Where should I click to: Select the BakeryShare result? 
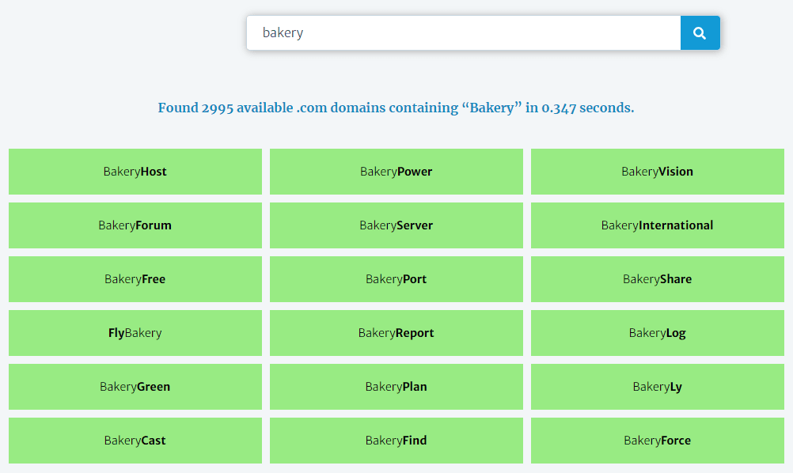coord(657,279)
